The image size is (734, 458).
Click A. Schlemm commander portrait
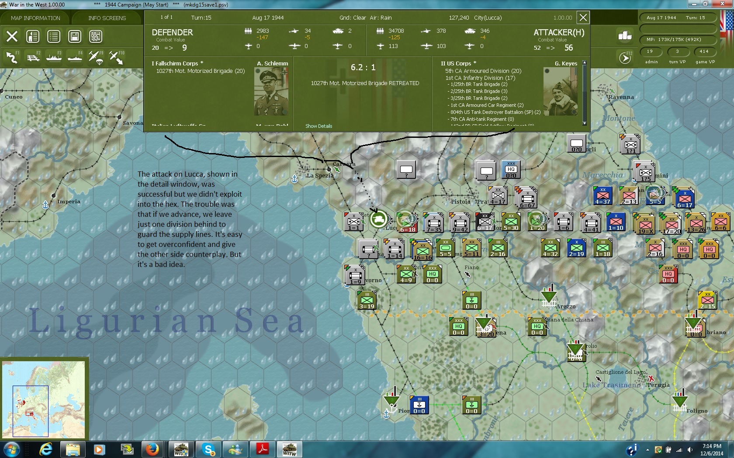(271, 92)
